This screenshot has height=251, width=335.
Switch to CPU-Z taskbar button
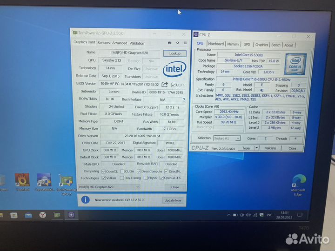pyautogui.click(x=71, y=215)
